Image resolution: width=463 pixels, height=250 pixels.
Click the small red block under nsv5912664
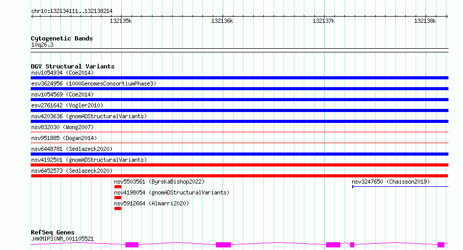pos(118,209)
